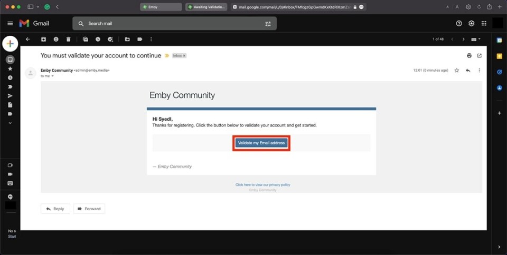Open Google Tasks side panel
The height and width of the screenshot is (255, 507).
point(499,72)
